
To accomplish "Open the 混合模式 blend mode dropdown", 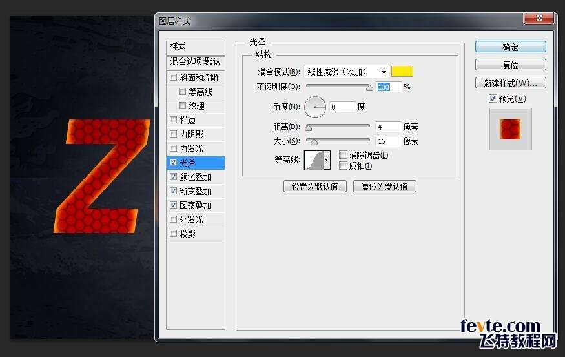I will pyautogui.click(x=346, y=72).
